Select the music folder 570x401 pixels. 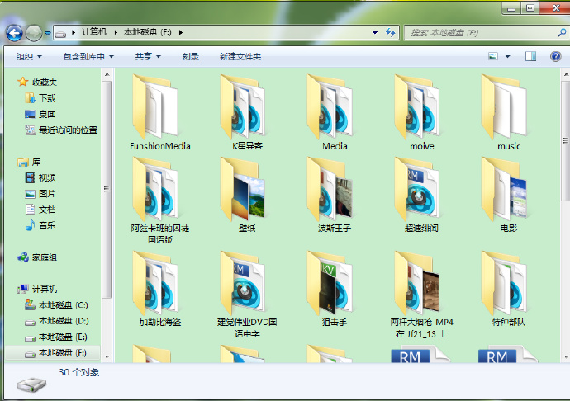coord(509,112)
